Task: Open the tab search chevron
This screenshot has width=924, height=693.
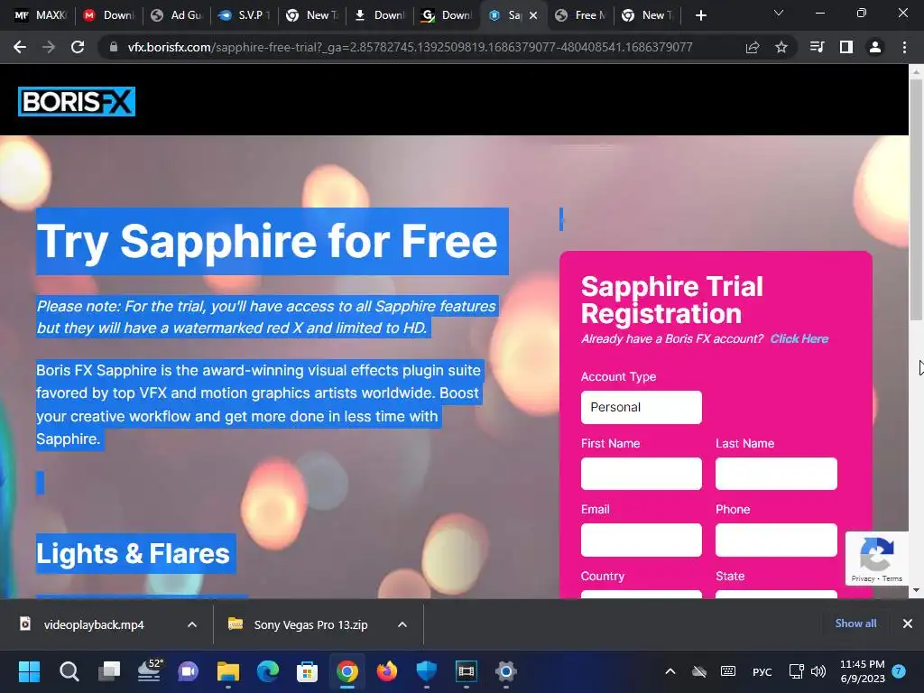Action: tap(779, 13)
